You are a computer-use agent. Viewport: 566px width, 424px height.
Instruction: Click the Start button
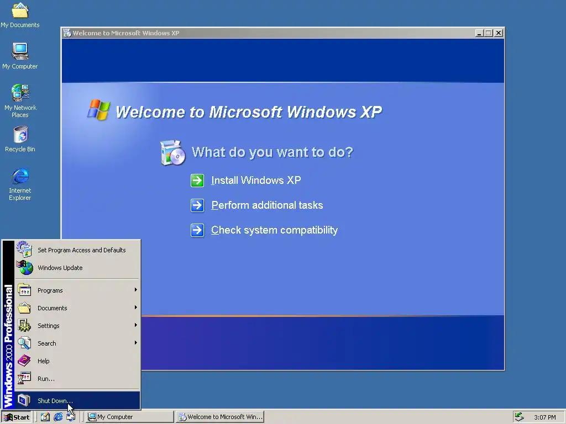[x=17, y=417]
